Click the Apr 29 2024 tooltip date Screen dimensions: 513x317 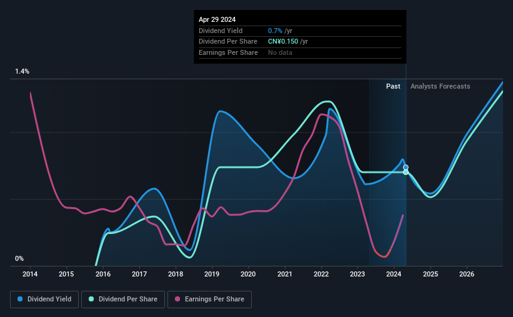217,19
